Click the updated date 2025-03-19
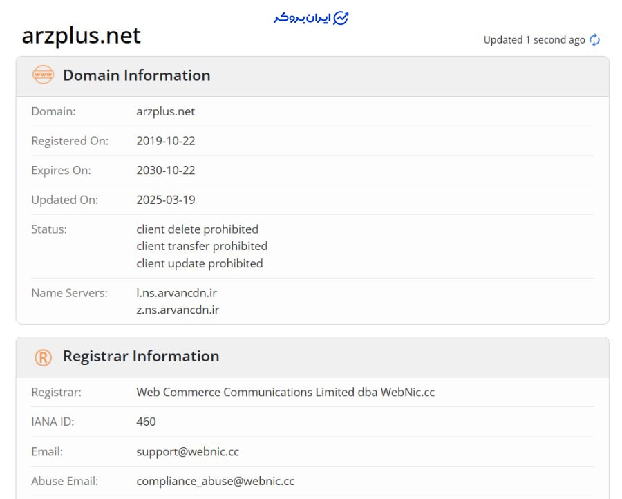Viewport: 622px width, 499px height. click(x=166, y=200)
